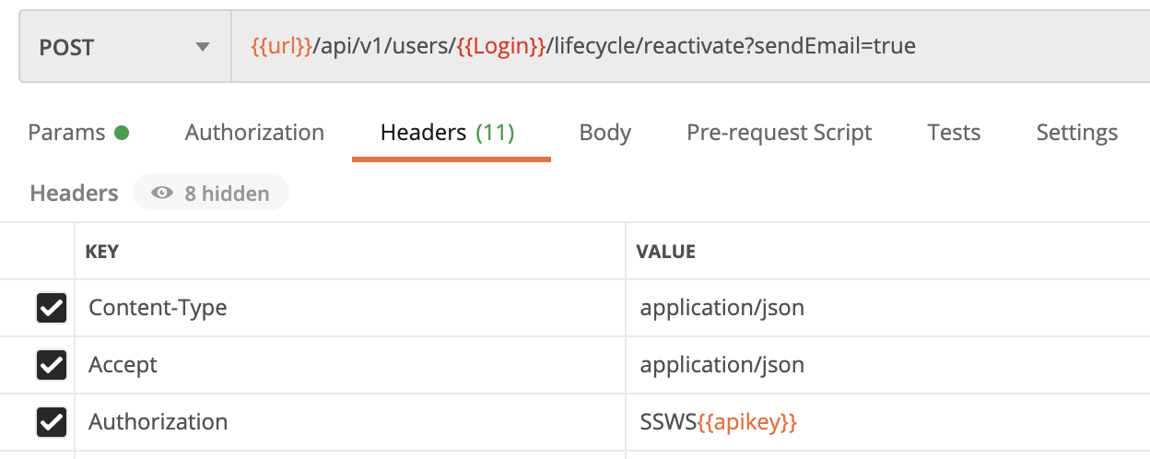This screenshot has width=1150, height=459.
Task: Open the POST method dropdown
Action: coord(124,47)
